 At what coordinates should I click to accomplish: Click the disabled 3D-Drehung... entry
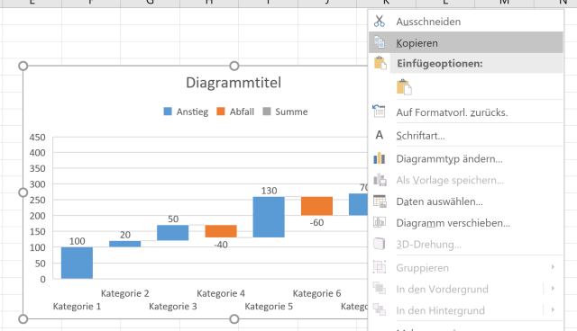tap(466, 244)
